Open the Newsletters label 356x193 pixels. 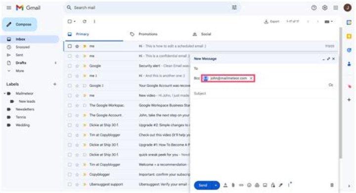coord(25,109)
